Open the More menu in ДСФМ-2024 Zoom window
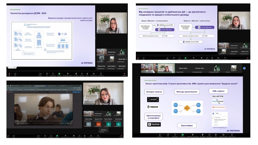 (x=101, y=74)
